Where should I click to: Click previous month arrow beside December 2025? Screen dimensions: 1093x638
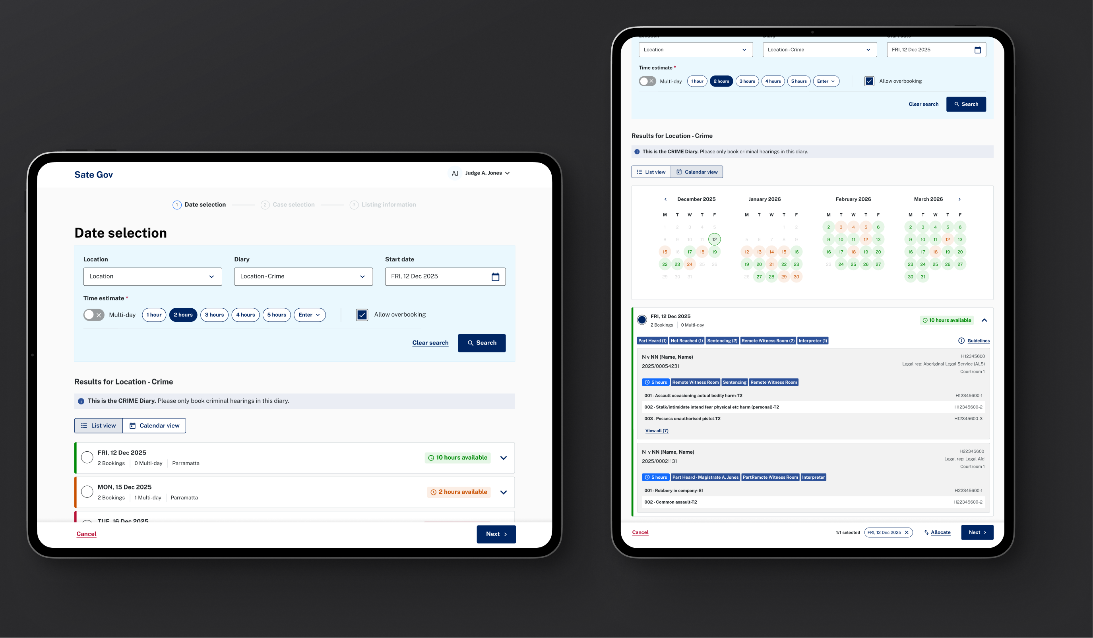pos(665,199)
